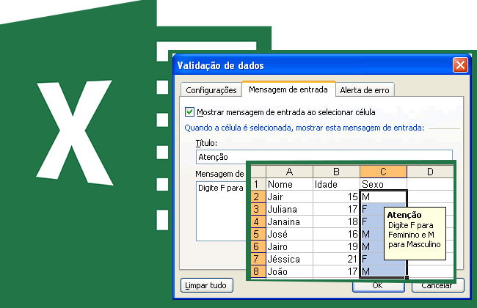Click the Título input field containing Atenção
Viewport: 477px width, 308px height.
click(324, 155)
